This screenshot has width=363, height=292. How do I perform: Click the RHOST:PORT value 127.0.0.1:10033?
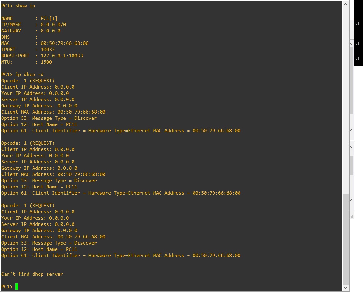(x=62, y=56)
